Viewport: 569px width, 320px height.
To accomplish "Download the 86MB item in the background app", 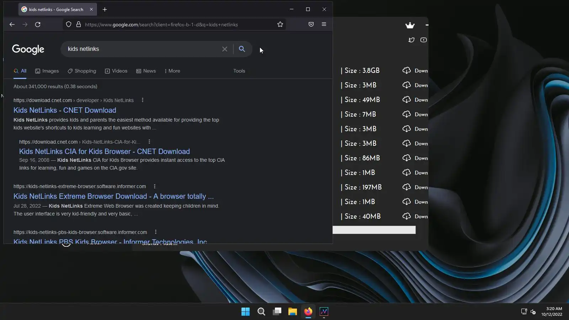I will (x=415, y=158).
